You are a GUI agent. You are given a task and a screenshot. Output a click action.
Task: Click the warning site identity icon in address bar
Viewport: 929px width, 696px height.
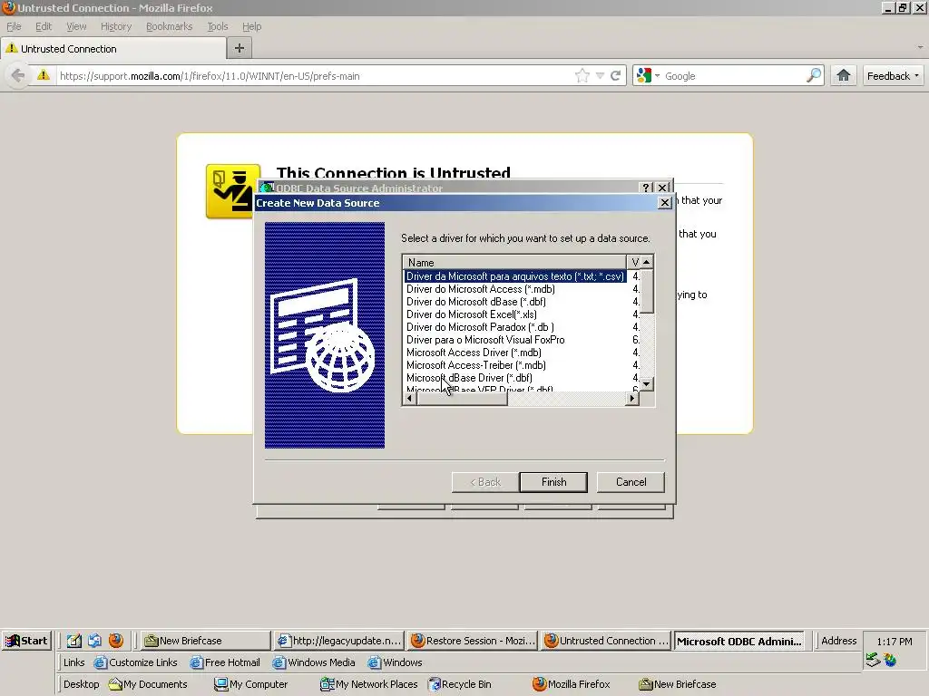click(44, 75)
